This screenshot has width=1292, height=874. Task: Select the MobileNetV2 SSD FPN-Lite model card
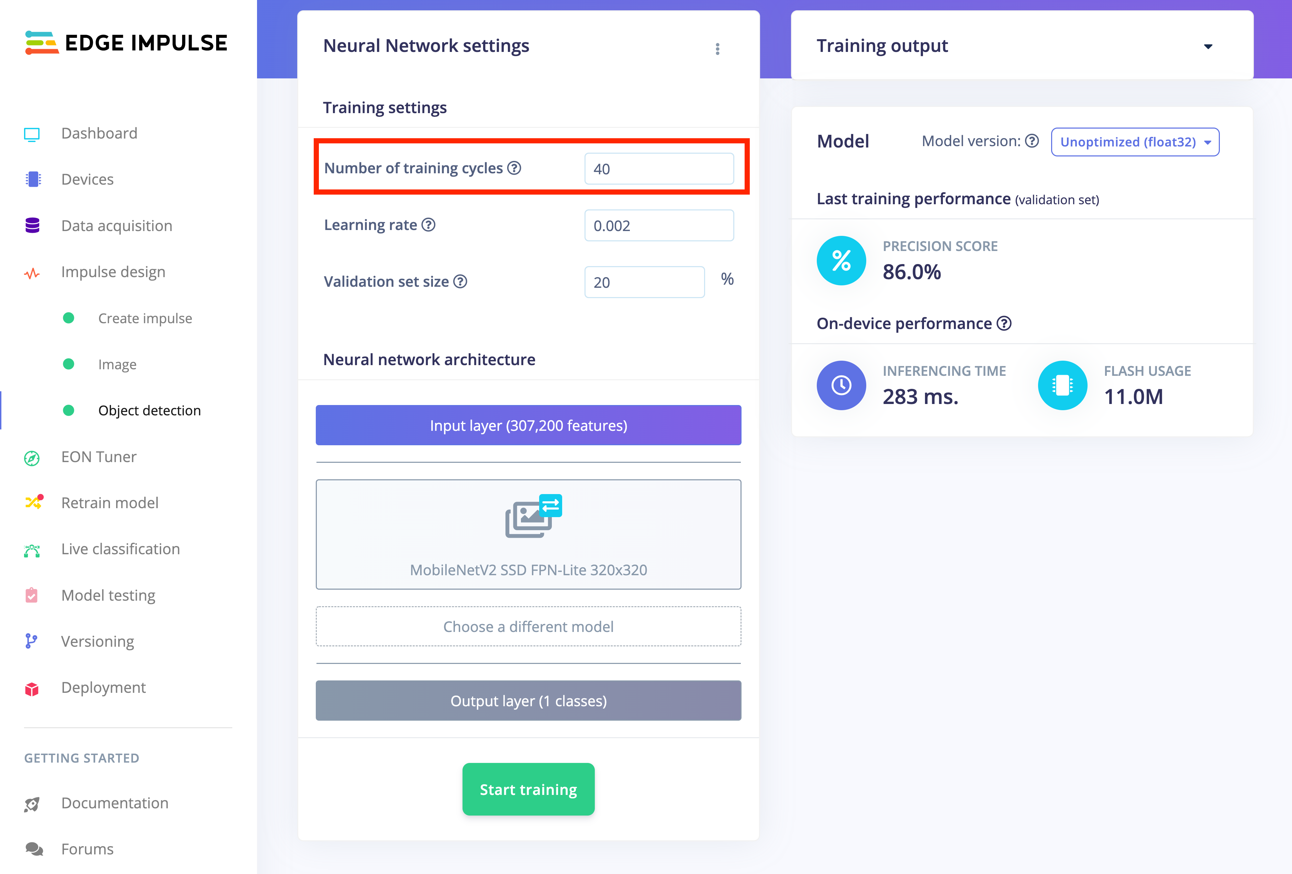click(x=528, y=534)
